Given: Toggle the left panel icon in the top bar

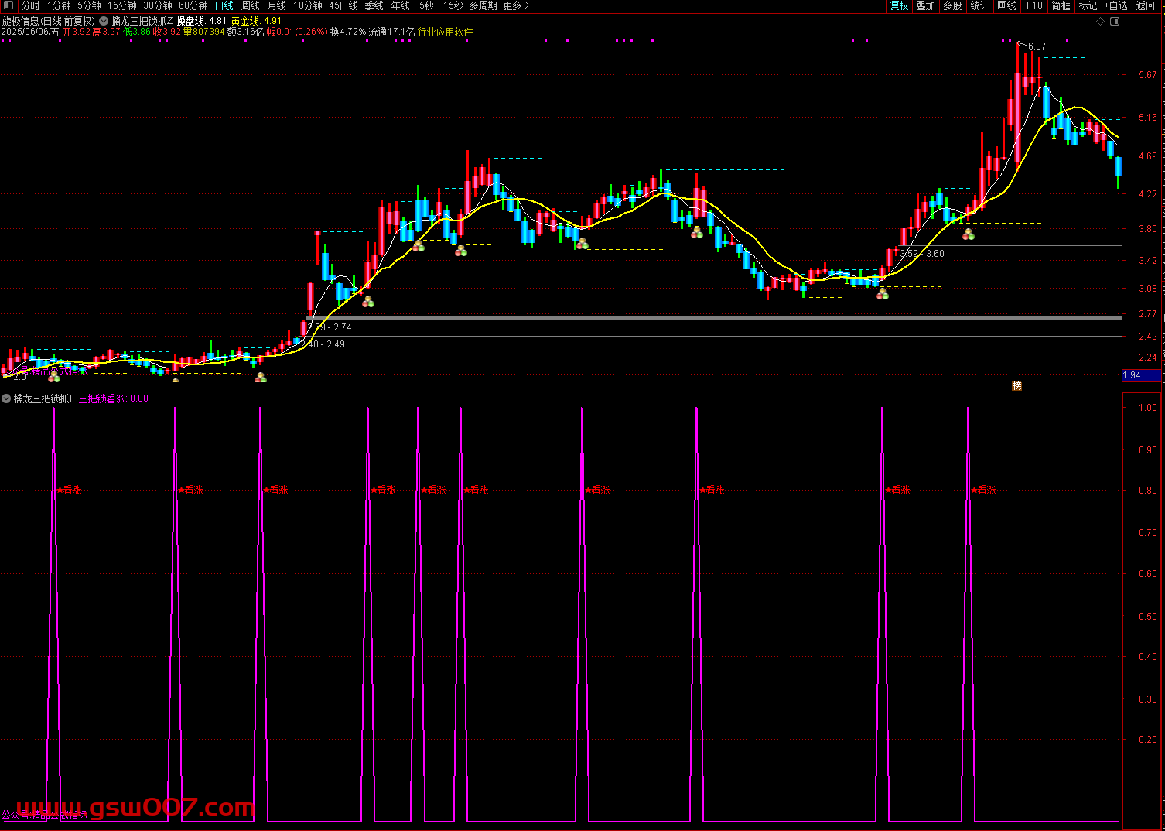Looking at the screenshot, I should (x=9, y=5).
